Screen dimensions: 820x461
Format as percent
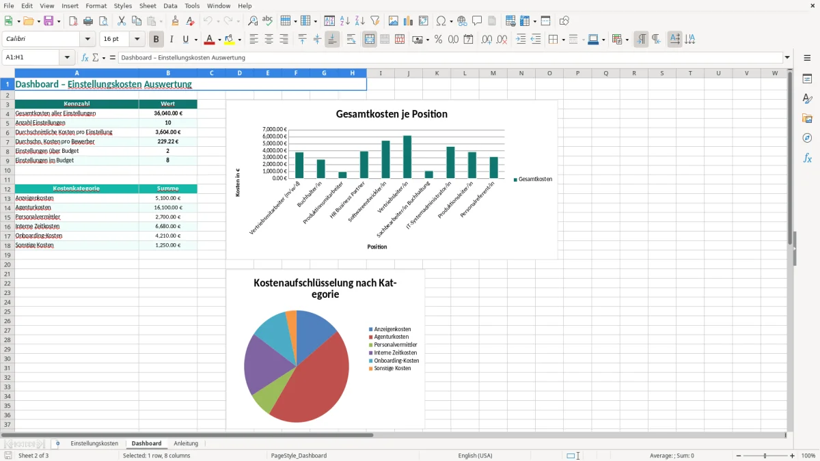click(x=438, y=40)
